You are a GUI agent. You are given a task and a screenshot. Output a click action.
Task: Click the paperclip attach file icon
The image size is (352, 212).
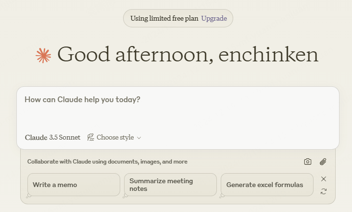(x=323, y=162)
